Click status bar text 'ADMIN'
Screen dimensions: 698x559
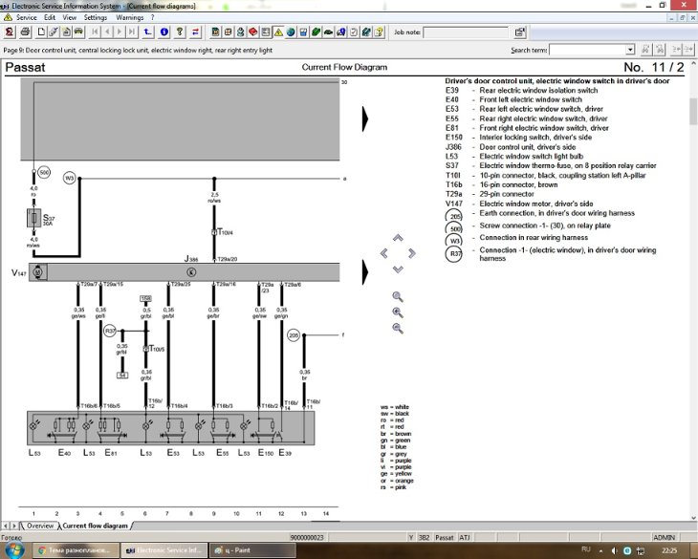pyautogui.click(x=665, y=538)
